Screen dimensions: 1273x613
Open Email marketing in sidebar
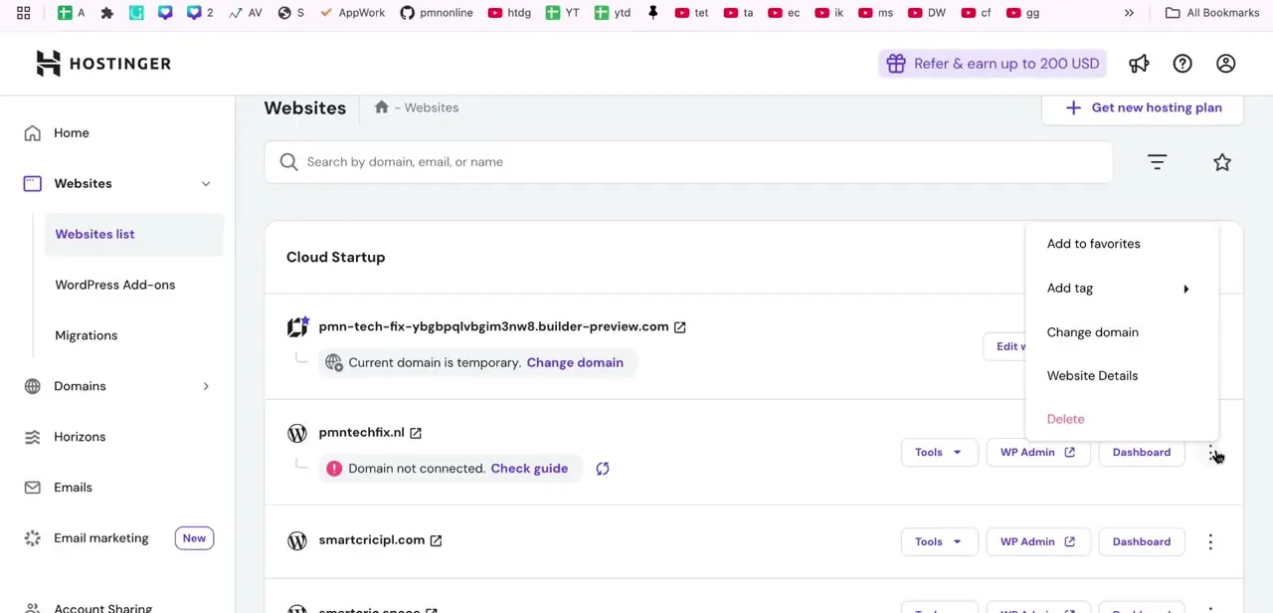[x=100, y=538]
